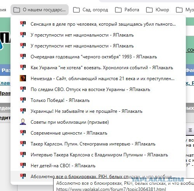This screenshot has height=191, width=194.
Task: Click the ЯП favicon next to 'Нет детей-на СВО!'
Action: (x=23, y=165)
